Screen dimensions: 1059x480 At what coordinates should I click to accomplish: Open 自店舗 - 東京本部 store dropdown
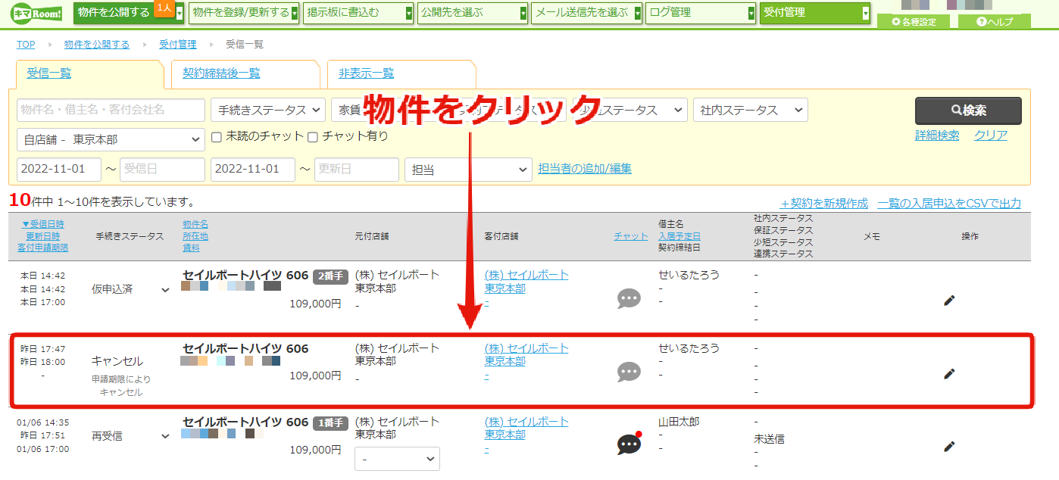pyautogui.click(x=111, y=140)
